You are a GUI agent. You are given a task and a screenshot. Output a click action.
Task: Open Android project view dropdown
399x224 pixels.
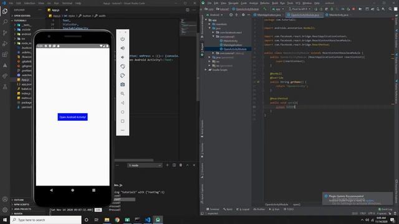(x=214, y=15)
